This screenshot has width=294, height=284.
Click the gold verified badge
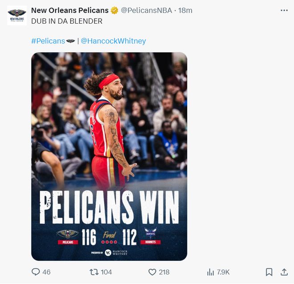coord(114,10)
